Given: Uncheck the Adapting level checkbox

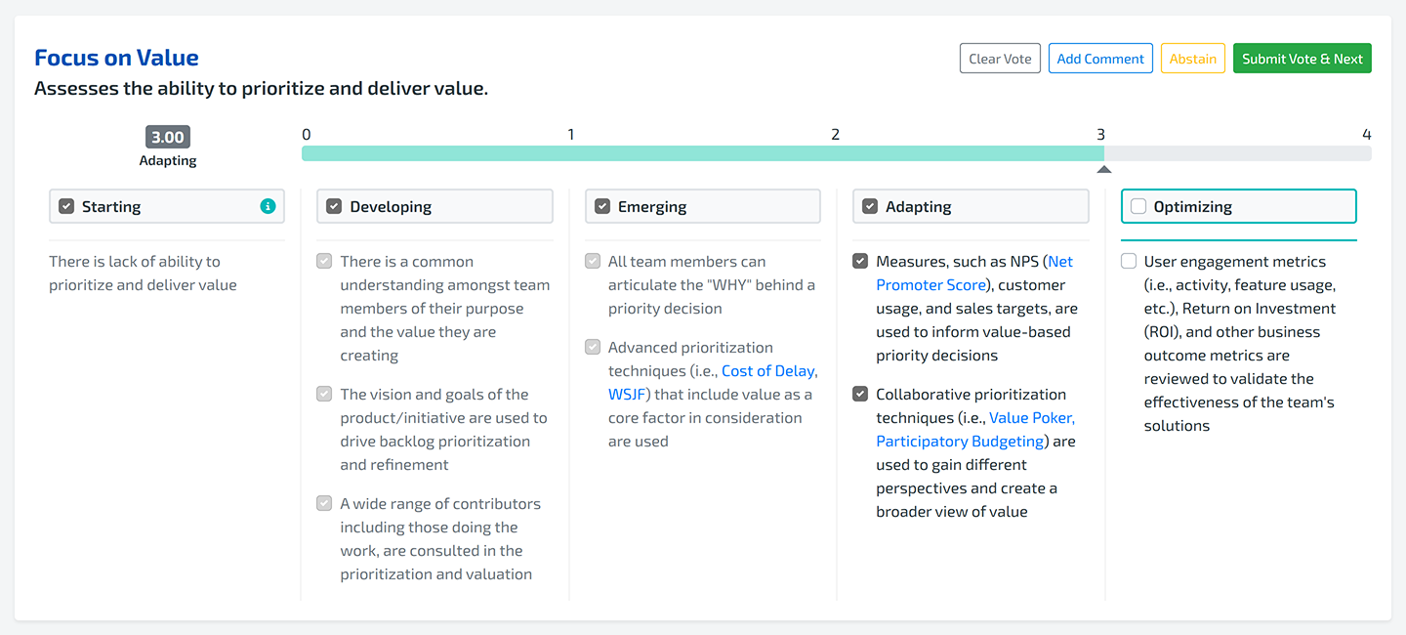Looking at the screenshot, I should (x=870, y=206).
